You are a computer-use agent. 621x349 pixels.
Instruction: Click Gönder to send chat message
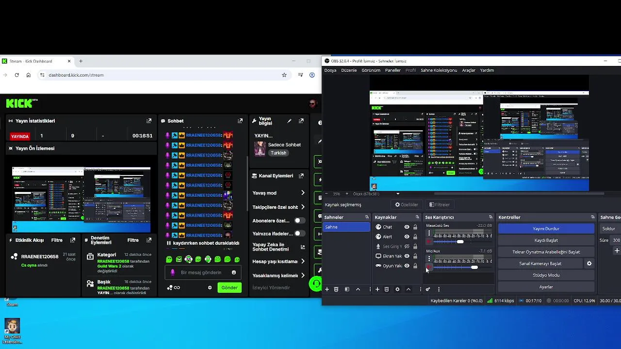229,287
